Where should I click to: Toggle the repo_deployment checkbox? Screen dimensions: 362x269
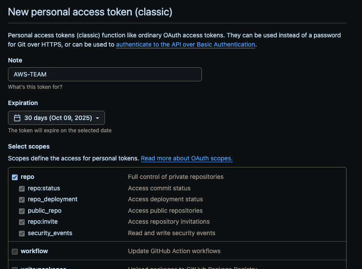[22, 200]
